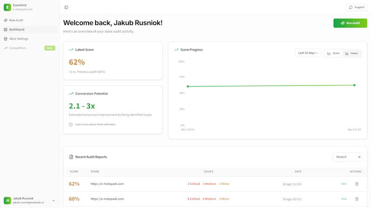Click the 2.1 - 3x conversion value

[82, 106]
